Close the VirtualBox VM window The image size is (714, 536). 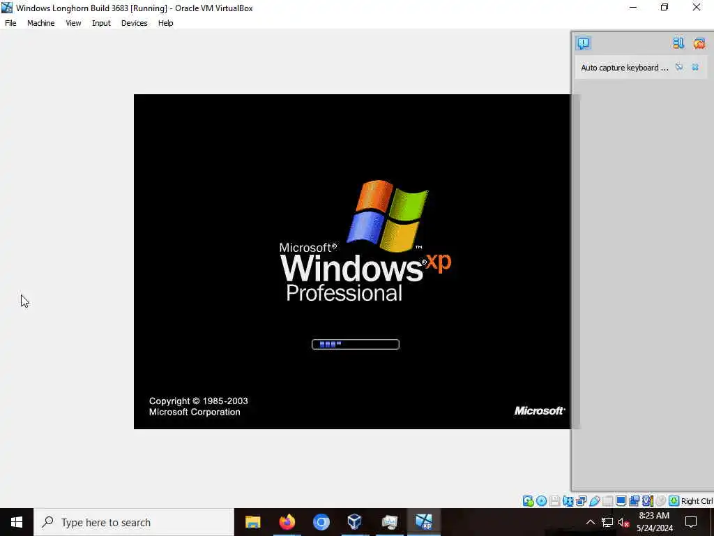tap(697, 7)
